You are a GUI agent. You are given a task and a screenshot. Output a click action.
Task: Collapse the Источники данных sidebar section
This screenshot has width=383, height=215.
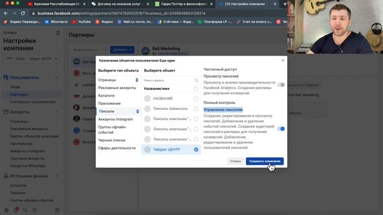(56, 176)
